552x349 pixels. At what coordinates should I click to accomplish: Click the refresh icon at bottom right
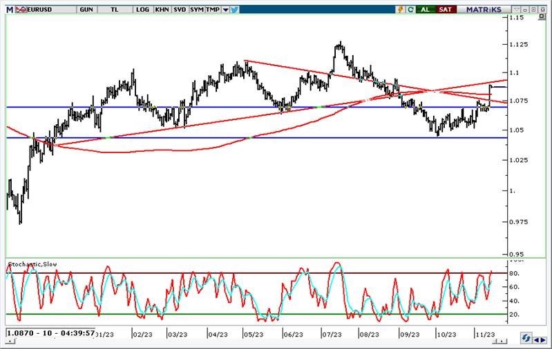tap(526, 338)
